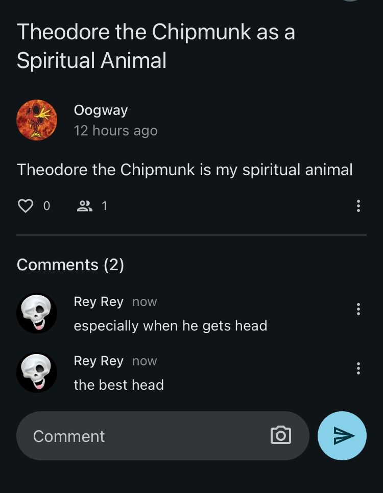Click the "12 hours ago" timestamp
The image size is (383, 493).
[115, 131]
